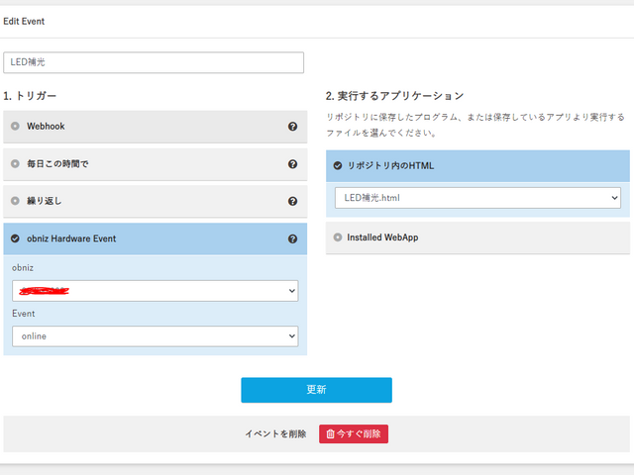This screenshot has height=475, width=634.
Task: Click the help icon beside 繰り返し
Action: point(292,201)
